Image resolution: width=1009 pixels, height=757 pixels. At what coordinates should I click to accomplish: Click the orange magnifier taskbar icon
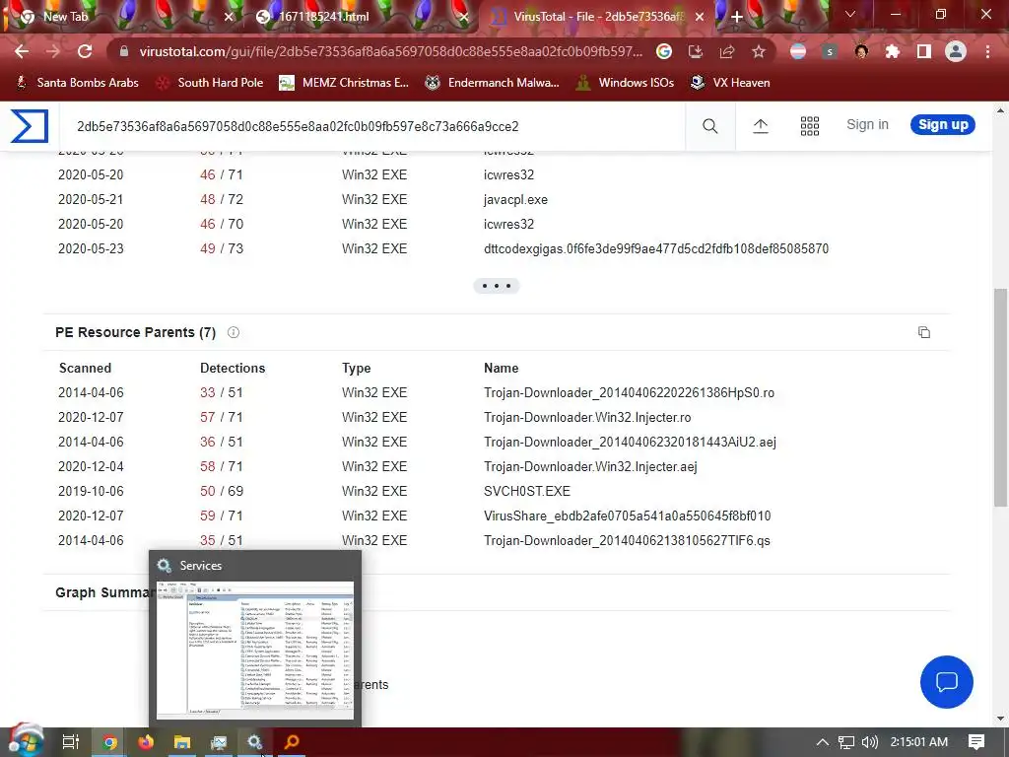(x=292, y=742)
